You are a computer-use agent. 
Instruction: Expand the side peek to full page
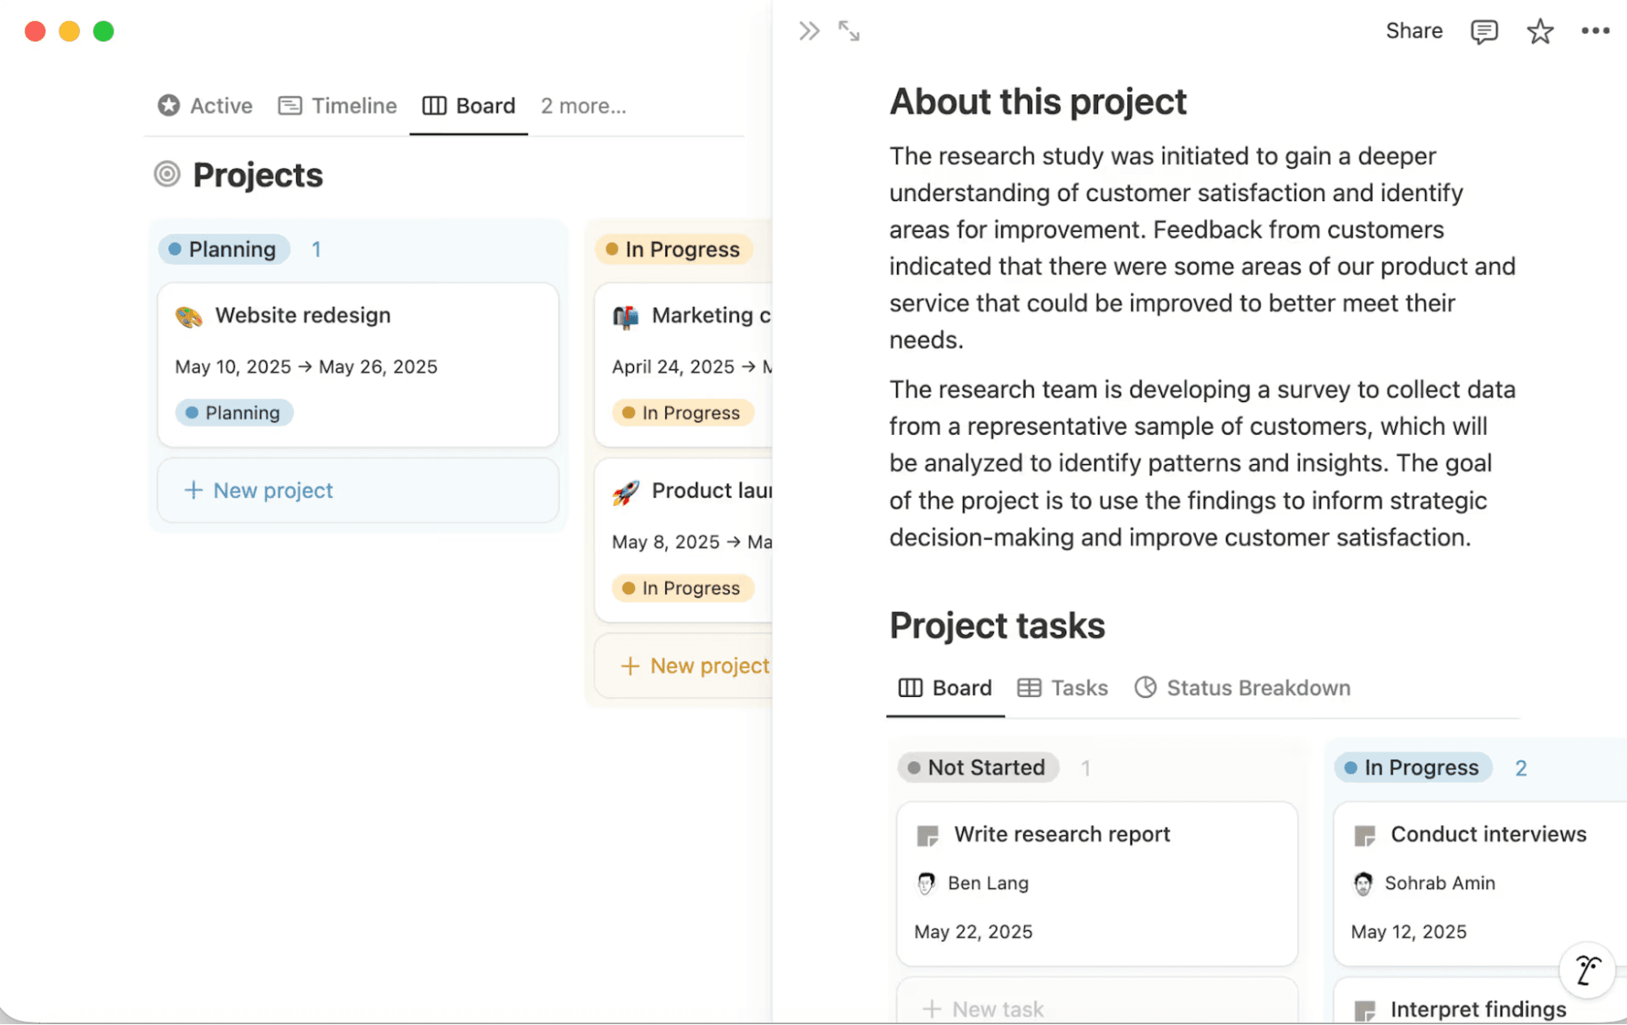(x=850, y=30)
